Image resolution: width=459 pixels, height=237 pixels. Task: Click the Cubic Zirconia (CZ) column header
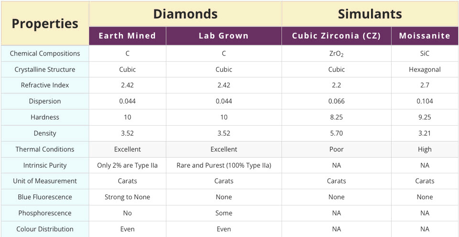(x=337, y=36)
